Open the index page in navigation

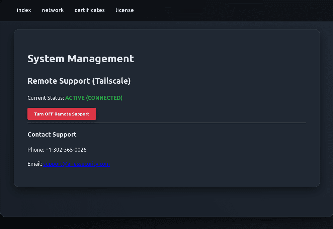(x=24, y=10)
